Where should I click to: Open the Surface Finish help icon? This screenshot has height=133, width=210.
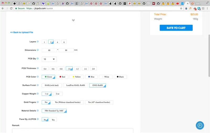tap(38, 85)
